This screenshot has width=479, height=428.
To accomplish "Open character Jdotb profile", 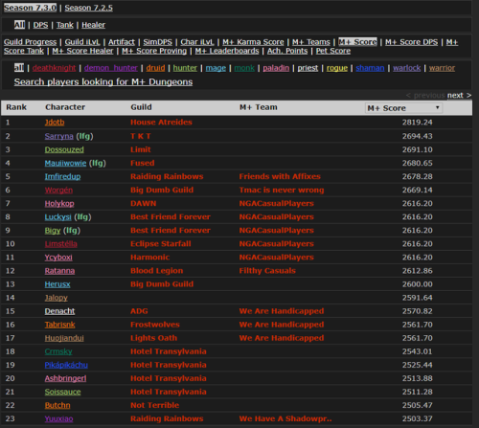I will click(55, 123).
